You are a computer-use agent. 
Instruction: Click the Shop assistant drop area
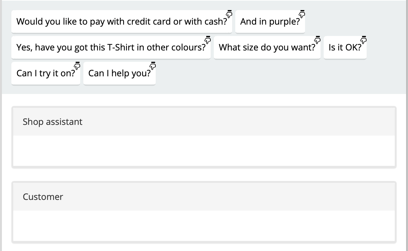click(x=204, y=151)
